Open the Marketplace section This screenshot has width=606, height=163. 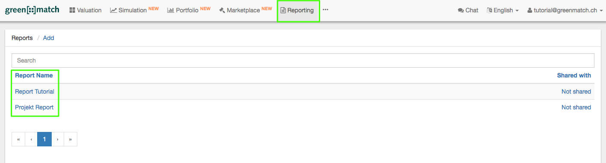pos(245,10)
